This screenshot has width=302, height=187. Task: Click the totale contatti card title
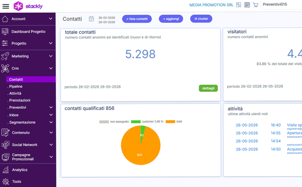click(80, 32)
